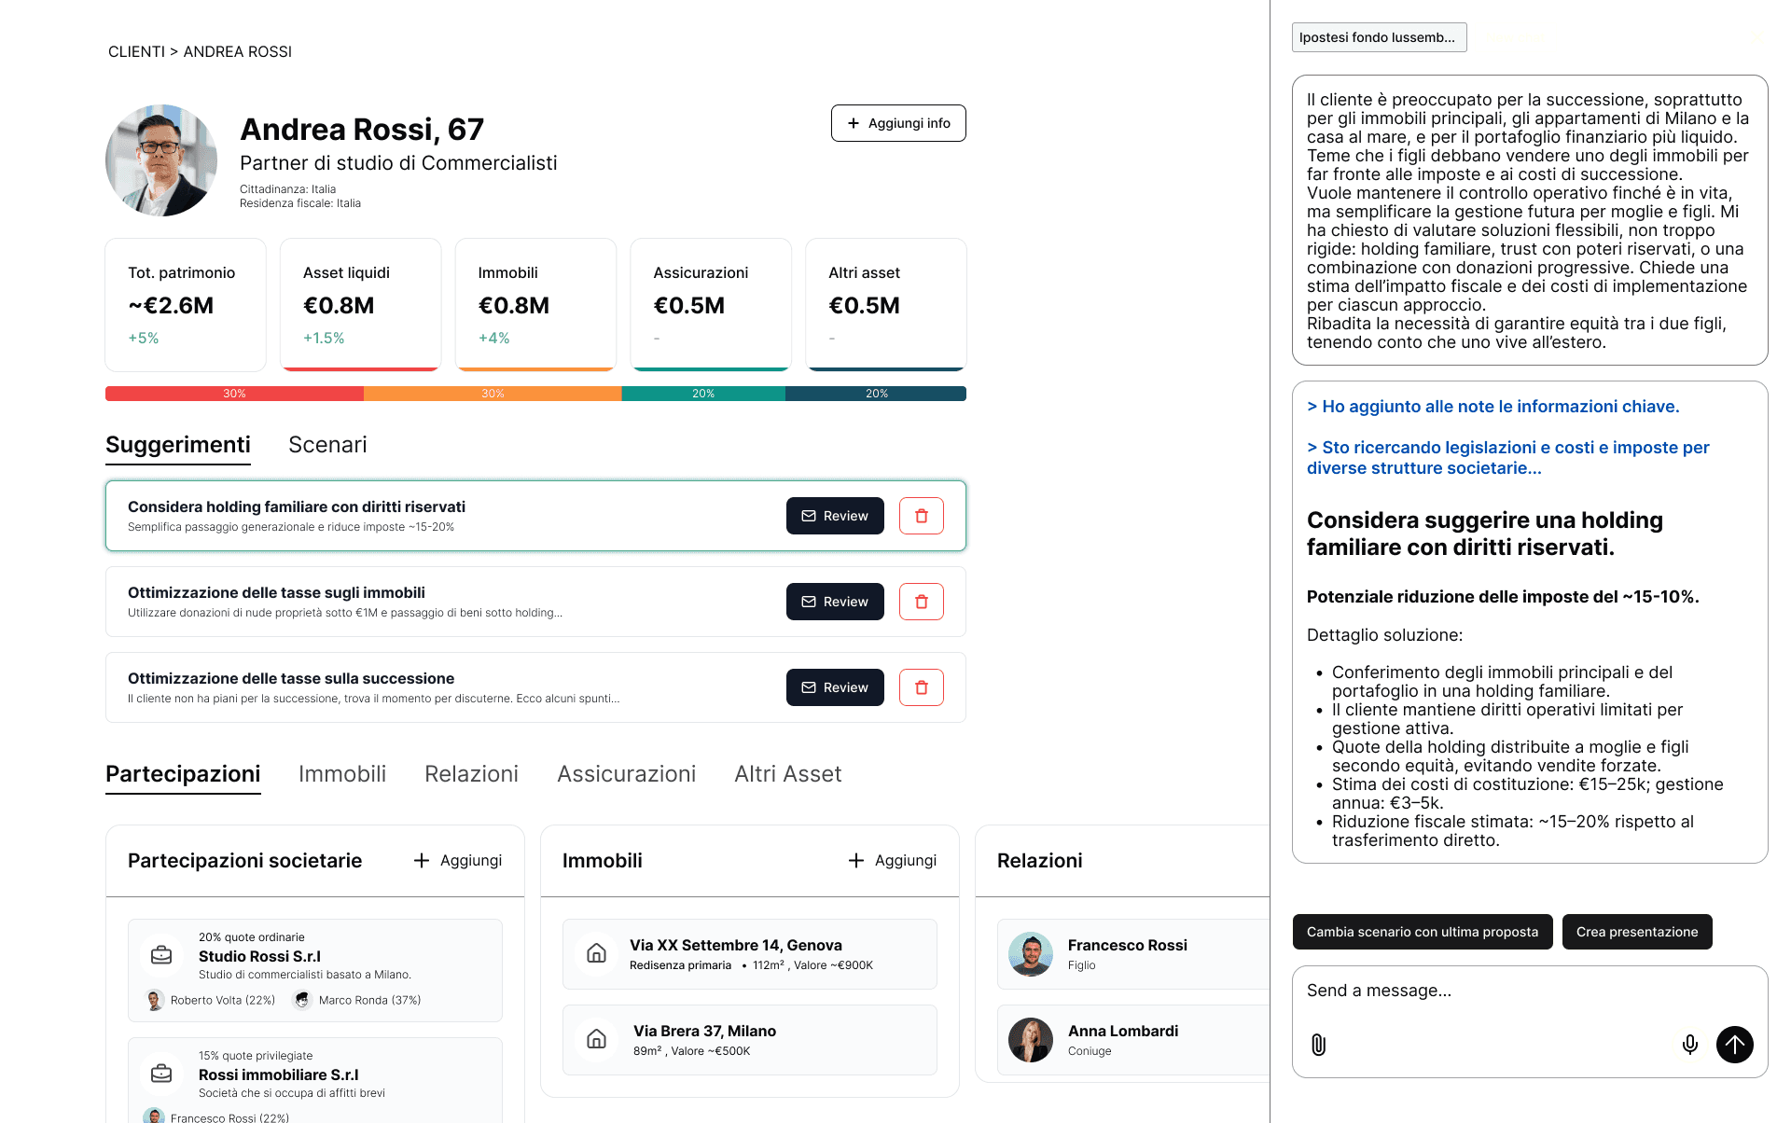This screenshot has height=1123, width=1791.
Task: Open Andrea Rossi profile photo
Action: tap(161, 160)
